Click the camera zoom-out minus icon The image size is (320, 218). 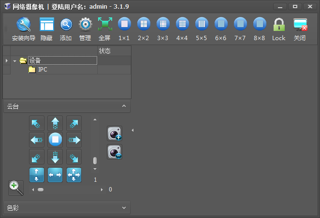[115, 152]
